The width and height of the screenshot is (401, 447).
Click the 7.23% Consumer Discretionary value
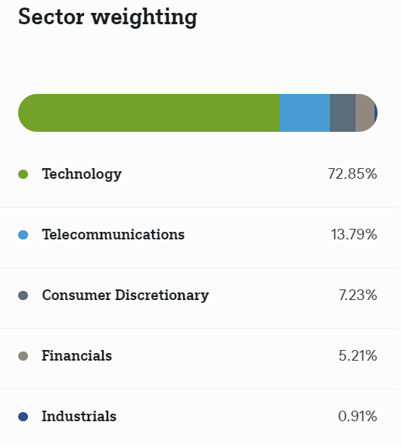358,295
